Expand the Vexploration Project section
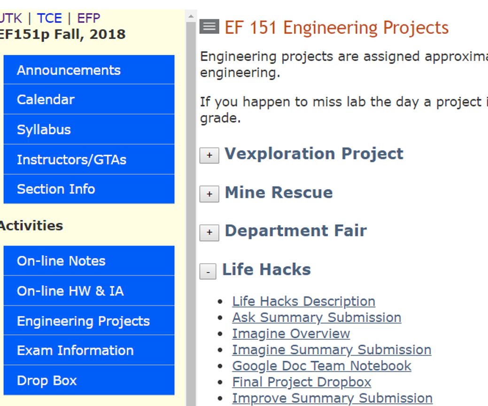This screenshot has height=406, width=488. coord(209,155)
